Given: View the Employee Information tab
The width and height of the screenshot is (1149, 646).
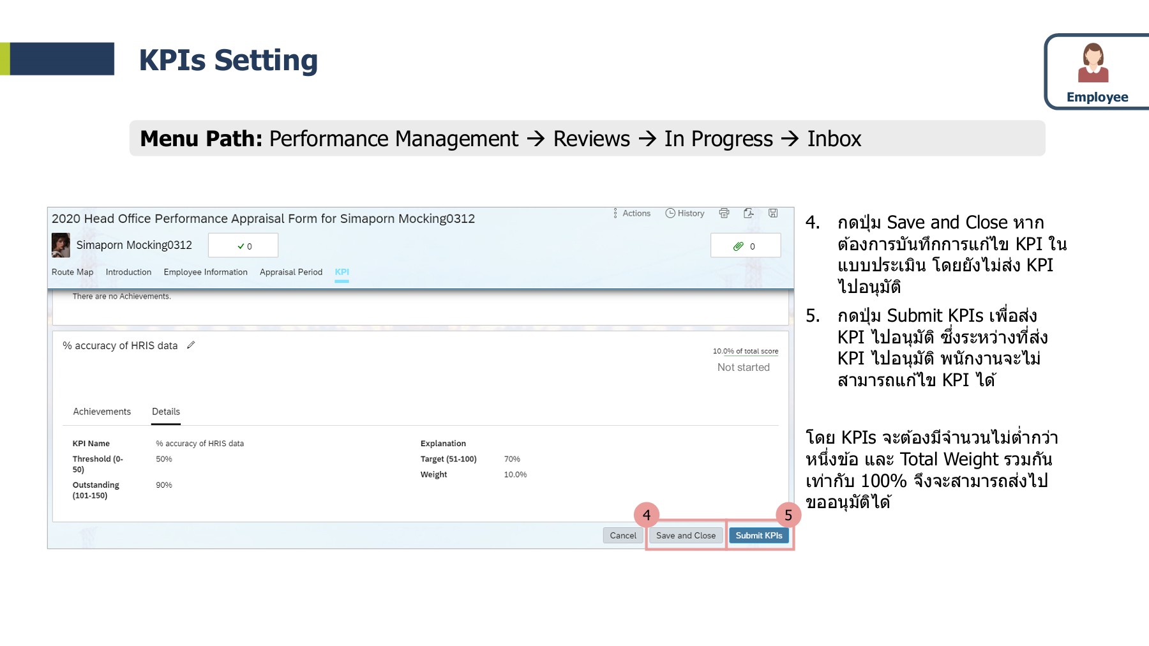Looking at the screenshot, I should tap(206, 272).
